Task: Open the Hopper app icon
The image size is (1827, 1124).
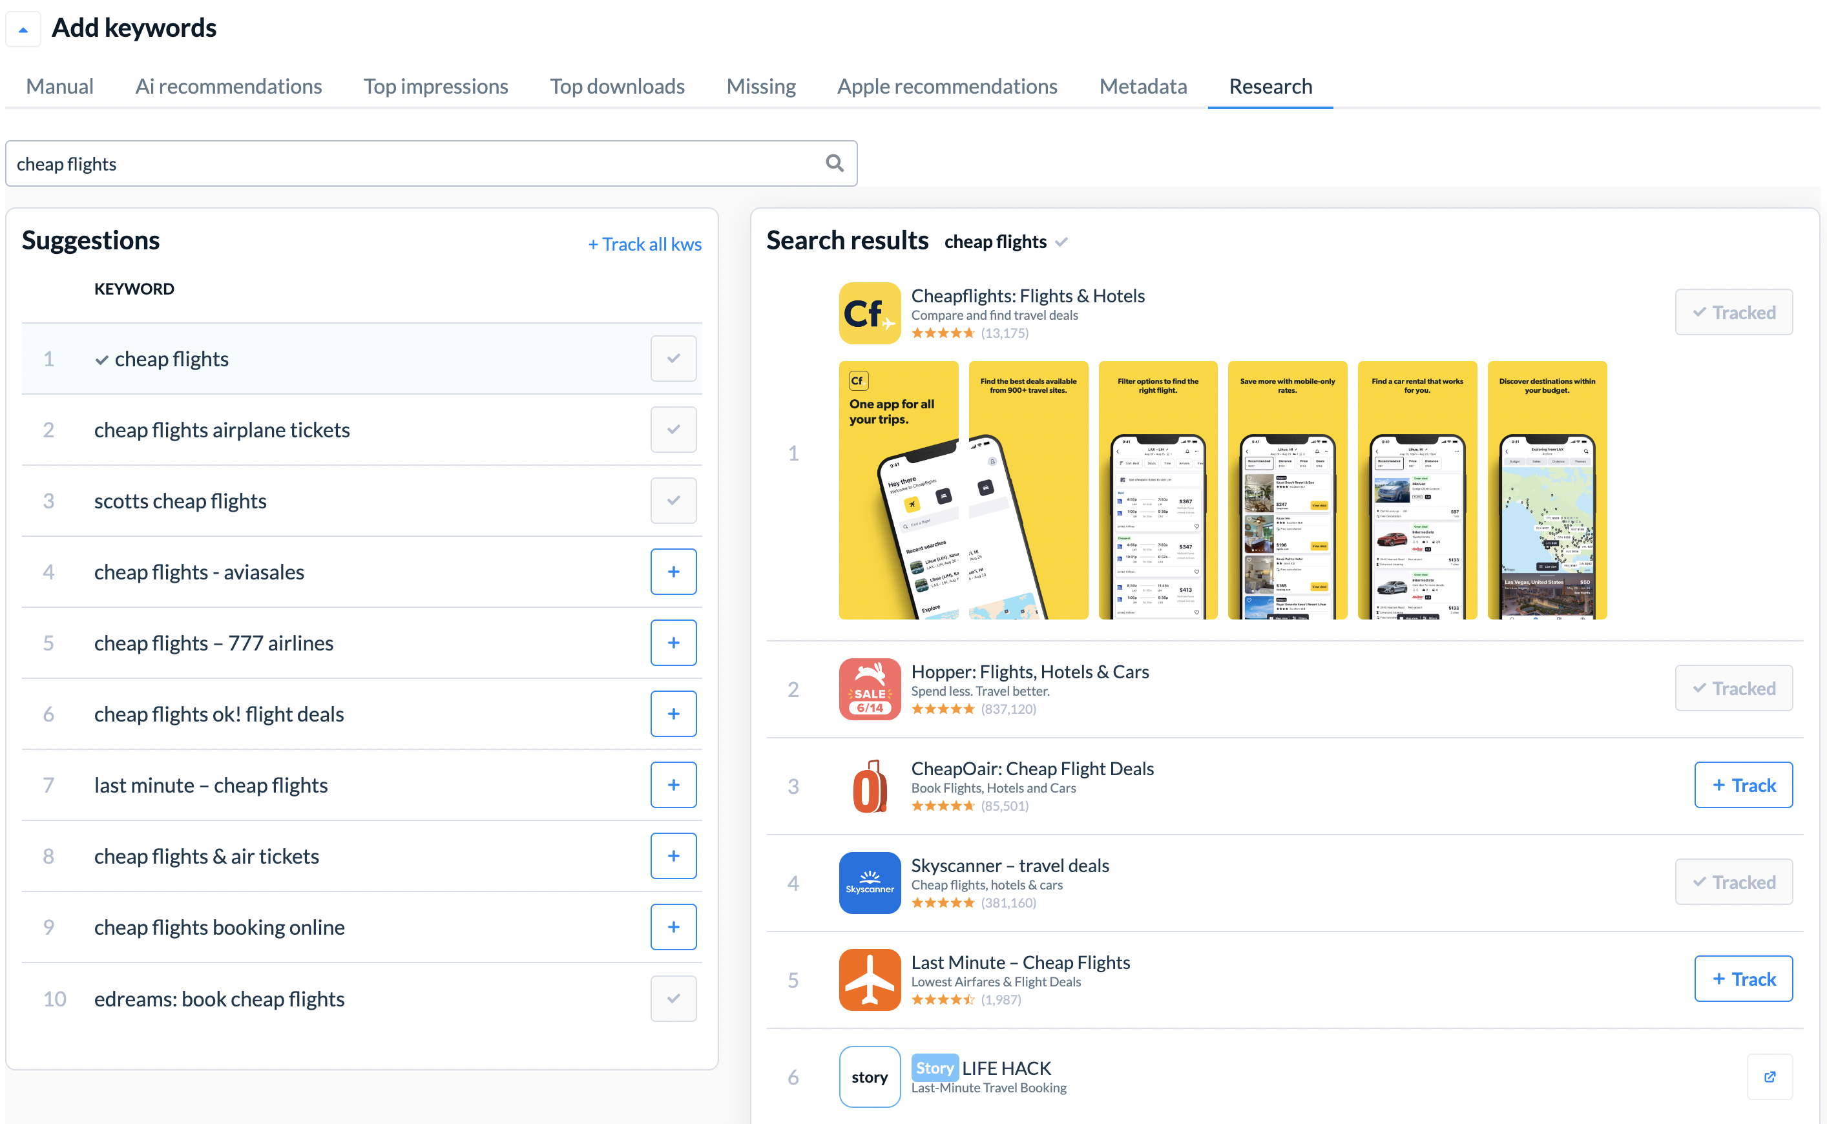Action: pyautogui.click(x=870, y=689)
